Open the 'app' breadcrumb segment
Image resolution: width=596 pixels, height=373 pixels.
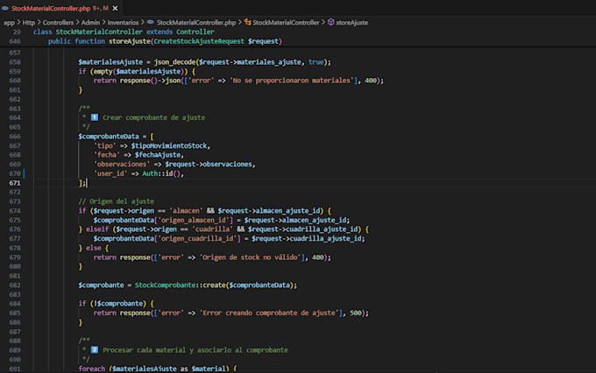click(x=9, y=23)
